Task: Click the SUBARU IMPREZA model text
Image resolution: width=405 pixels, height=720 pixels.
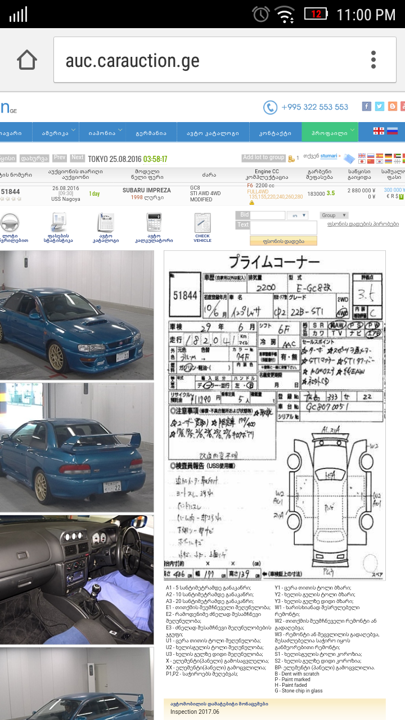Action: 147,190
